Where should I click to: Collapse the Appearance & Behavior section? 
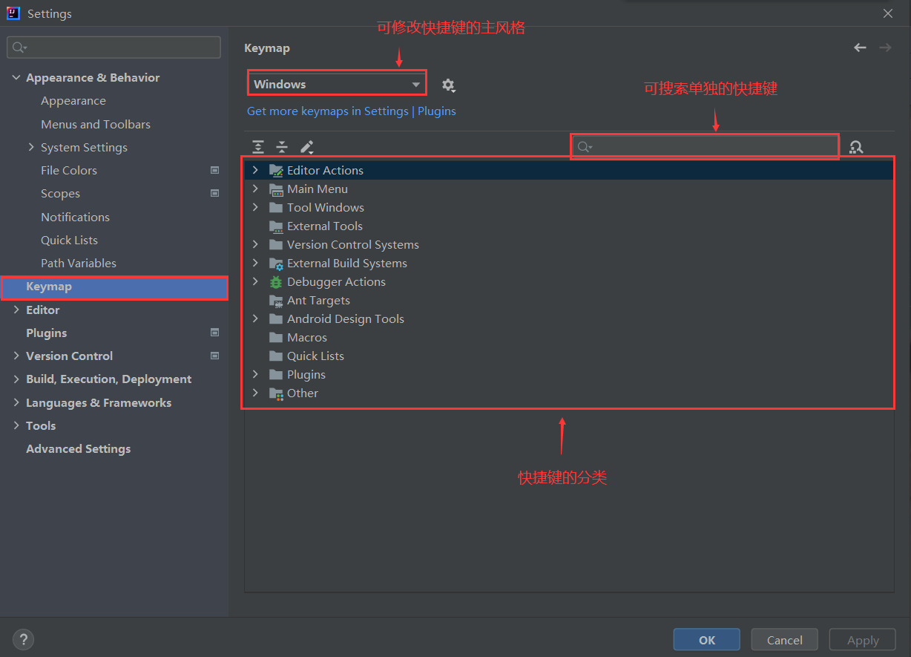coord(16,77)
